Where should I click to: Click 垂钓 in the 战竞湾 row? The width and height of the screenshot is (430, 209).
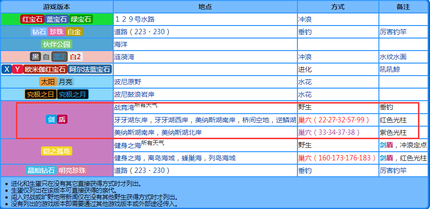tap(387, 107)
